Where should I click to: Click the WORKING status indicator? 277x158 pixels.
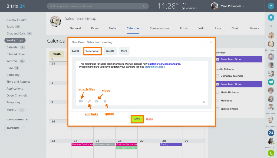(x=189, y=8)
